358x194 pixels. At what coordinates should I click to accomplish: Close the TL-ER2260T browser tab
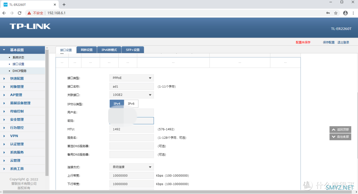55,5
